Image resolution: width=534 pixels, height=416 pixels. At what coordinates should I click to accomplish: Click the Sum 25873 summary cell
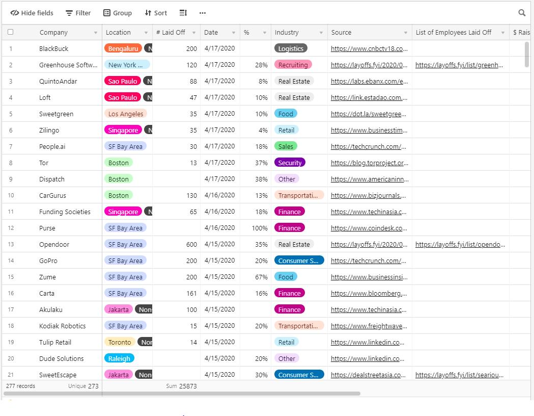click(x=181, y=386)
